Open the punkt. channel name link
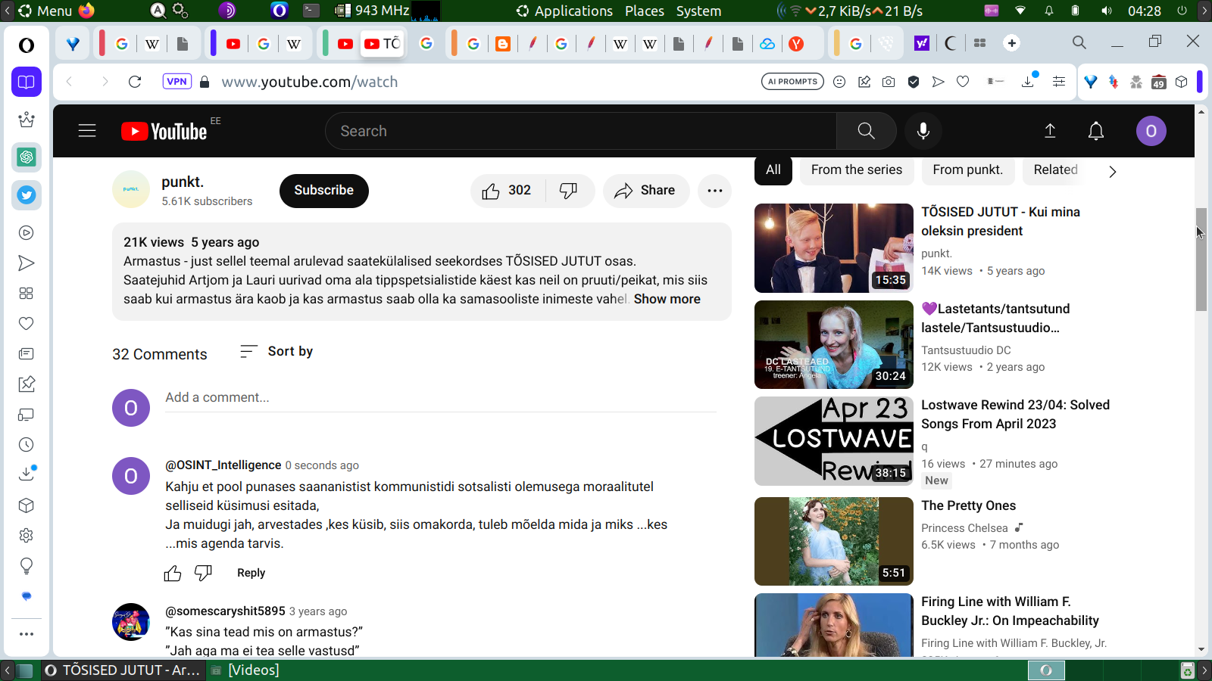Image resolution: width=1212 pixels, height=681 pixels. [183, 182]
